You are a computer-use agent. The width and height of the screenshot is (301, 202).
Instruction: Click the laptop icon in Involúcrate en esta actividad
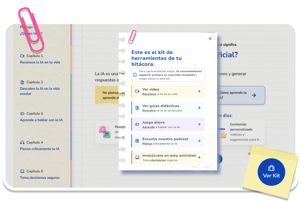click(137, 157)
